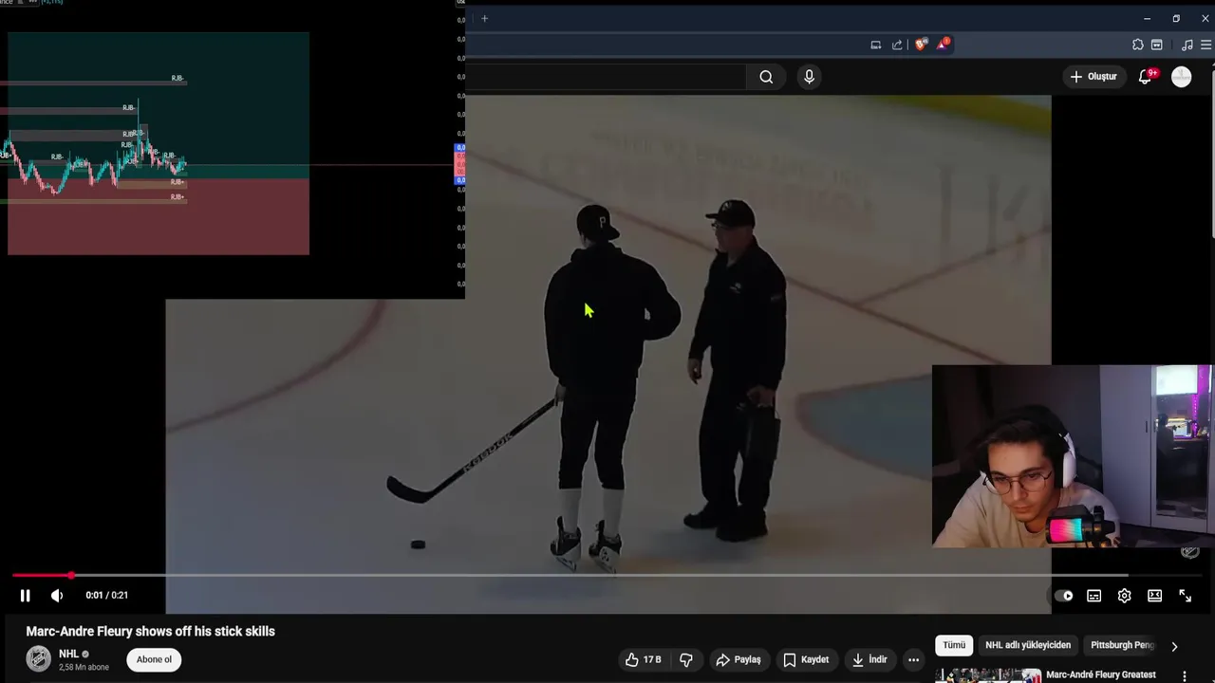Open the browser extensions puzzle icon
Screen dimensions: 1215x683
coord(1138,45)
